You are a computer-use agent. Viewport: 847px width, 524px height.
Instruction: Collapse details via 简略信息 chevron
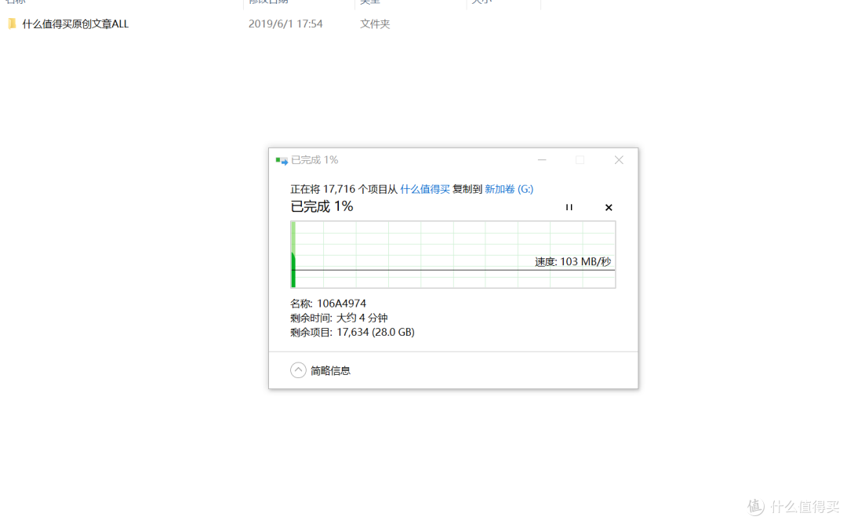(x=298, y=370)
